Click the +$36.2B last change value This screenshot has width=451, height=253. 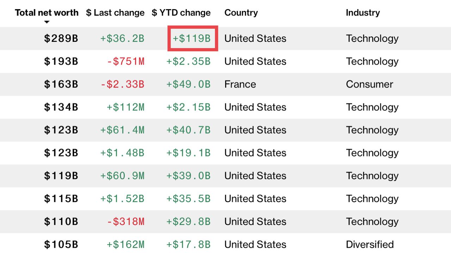[x=122, y=38]
